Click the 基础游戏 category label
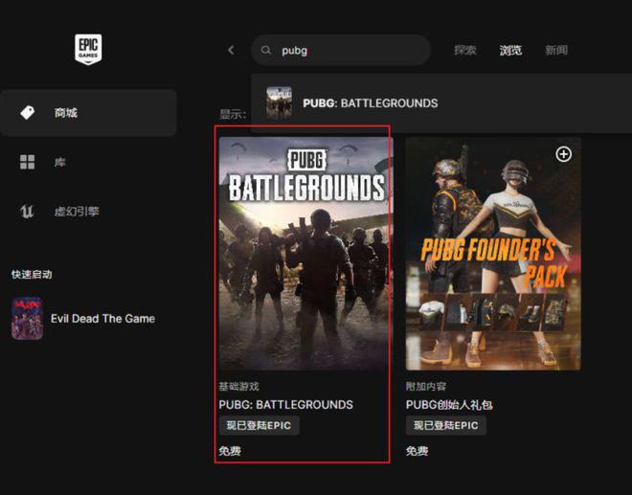 pyautogui.click(x=238, y=386)
